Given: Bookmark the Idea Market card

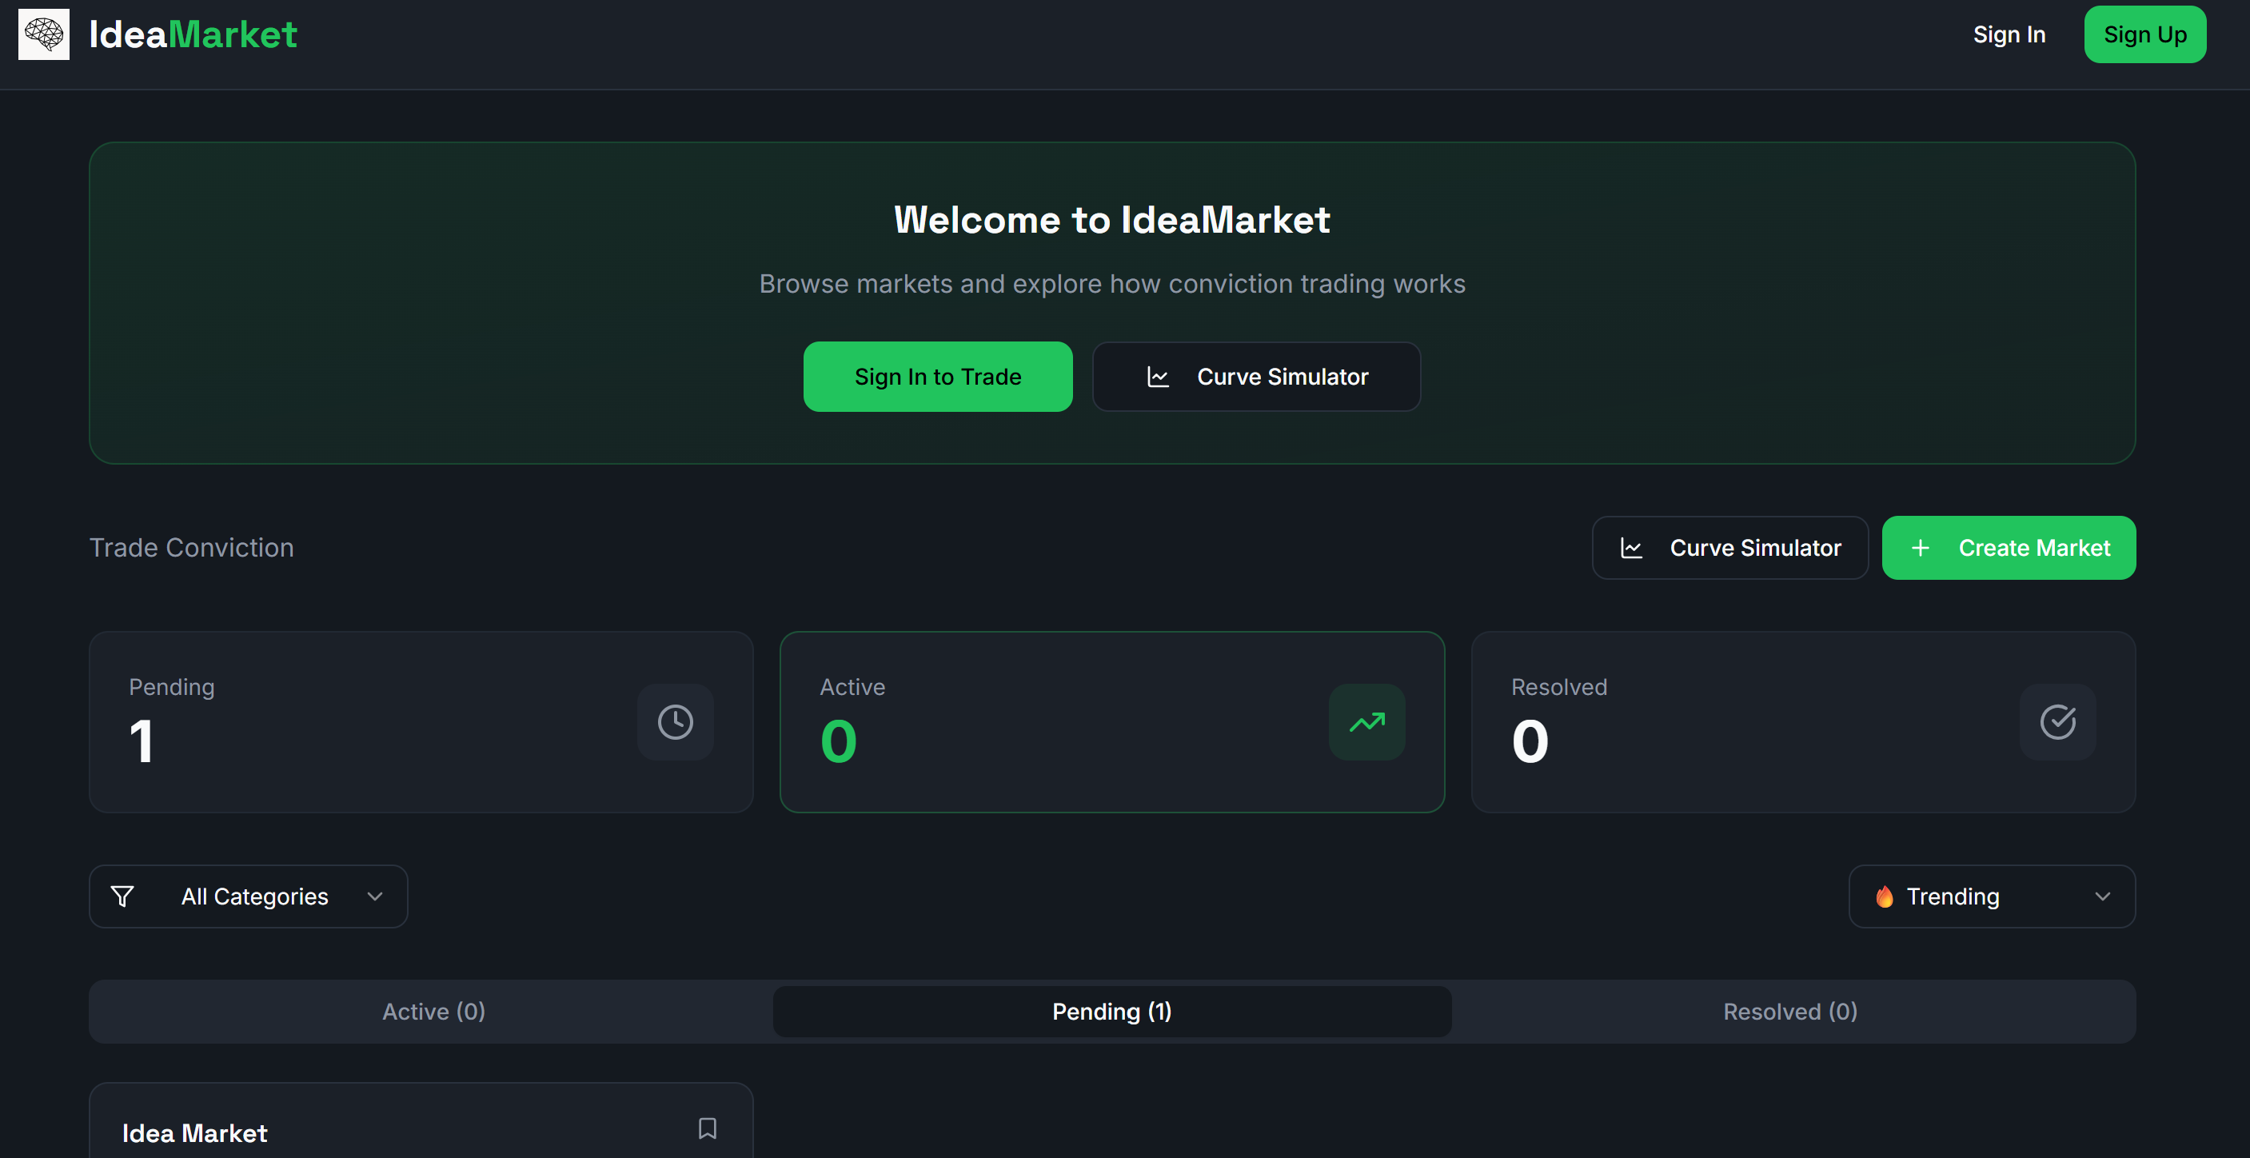Looking at the screenshot, I should pyautogui.click(x=707, y=1129).
